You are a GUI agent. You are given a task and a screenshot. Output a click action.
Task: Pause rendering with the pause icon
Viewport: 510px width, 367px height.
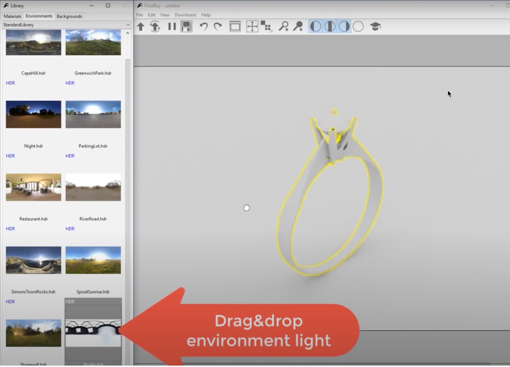coord(172,27)
